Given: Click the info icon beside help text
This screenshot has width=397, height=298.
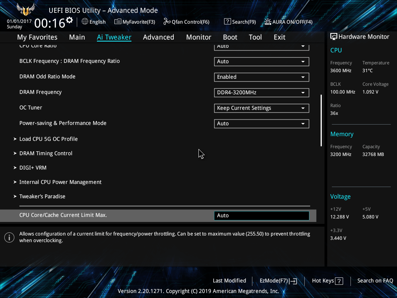Looking at the screenshot, I should tap(9, 237).
